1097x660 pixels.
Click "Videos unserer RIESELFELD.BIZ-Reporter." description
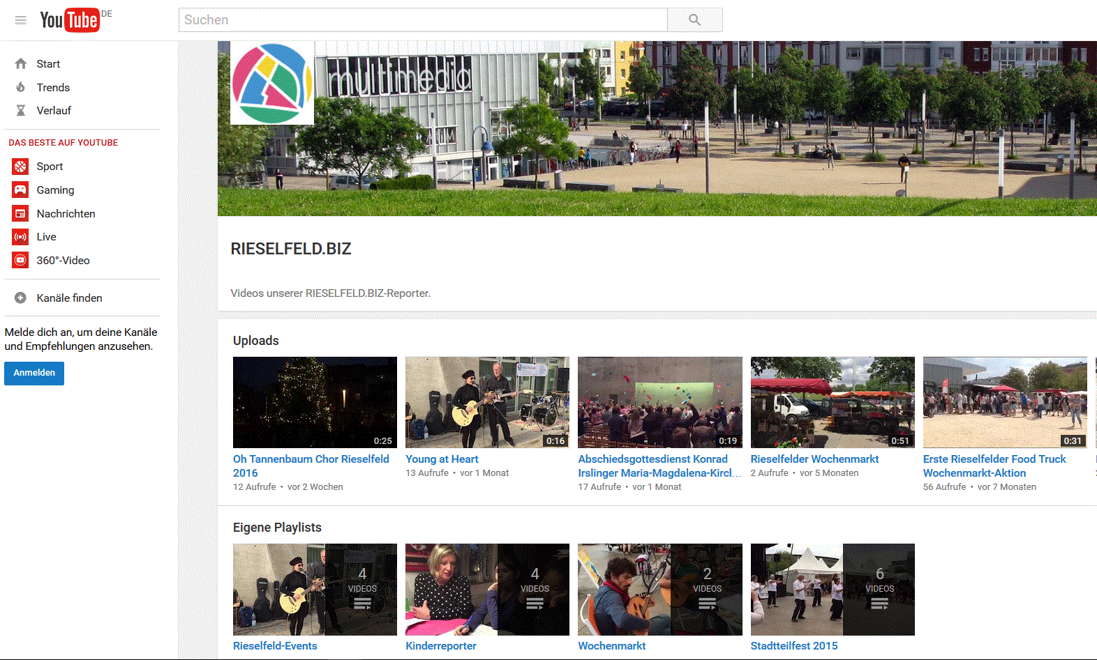[x=331, y=293]
